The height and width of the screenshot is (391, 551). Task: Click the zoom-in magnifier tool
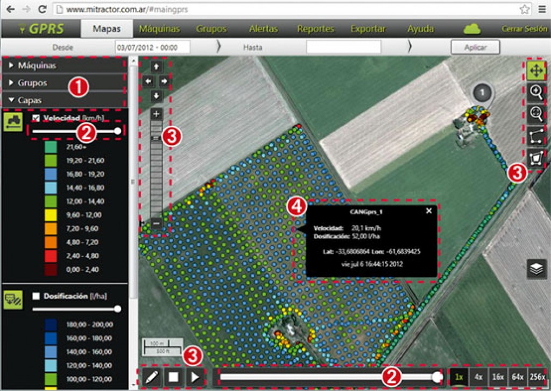535,92
